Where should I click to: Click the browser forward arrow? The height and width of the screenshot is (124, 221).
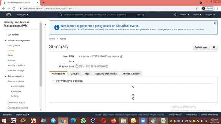(x=9, y=8)
